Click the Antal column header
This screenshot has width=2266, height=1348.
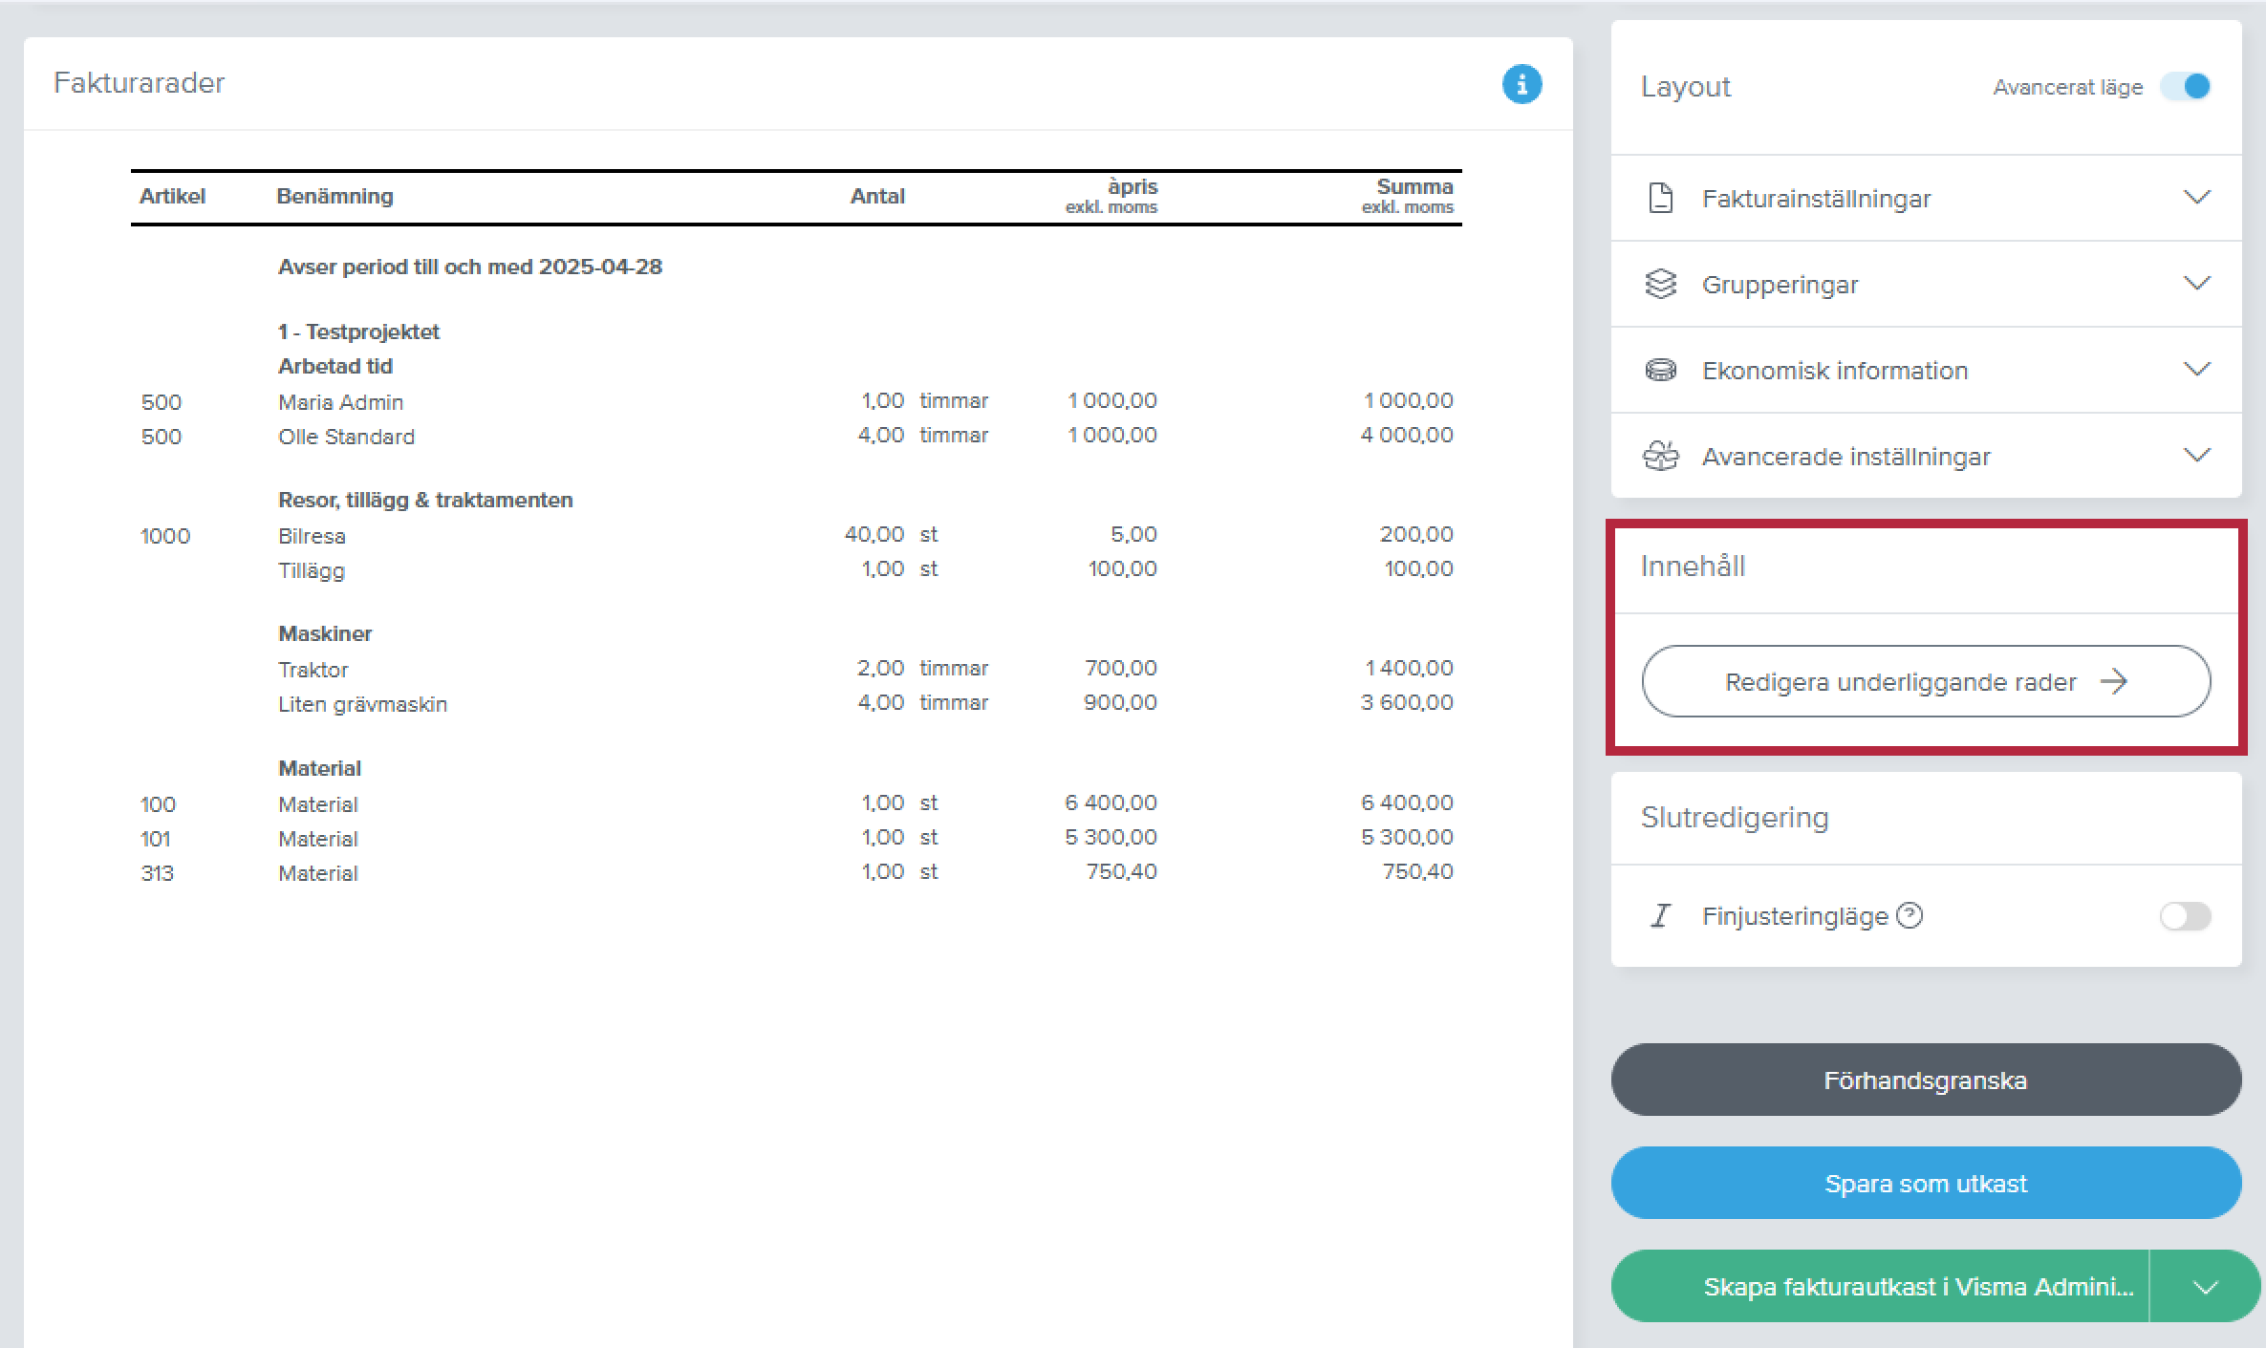[877, 196]
